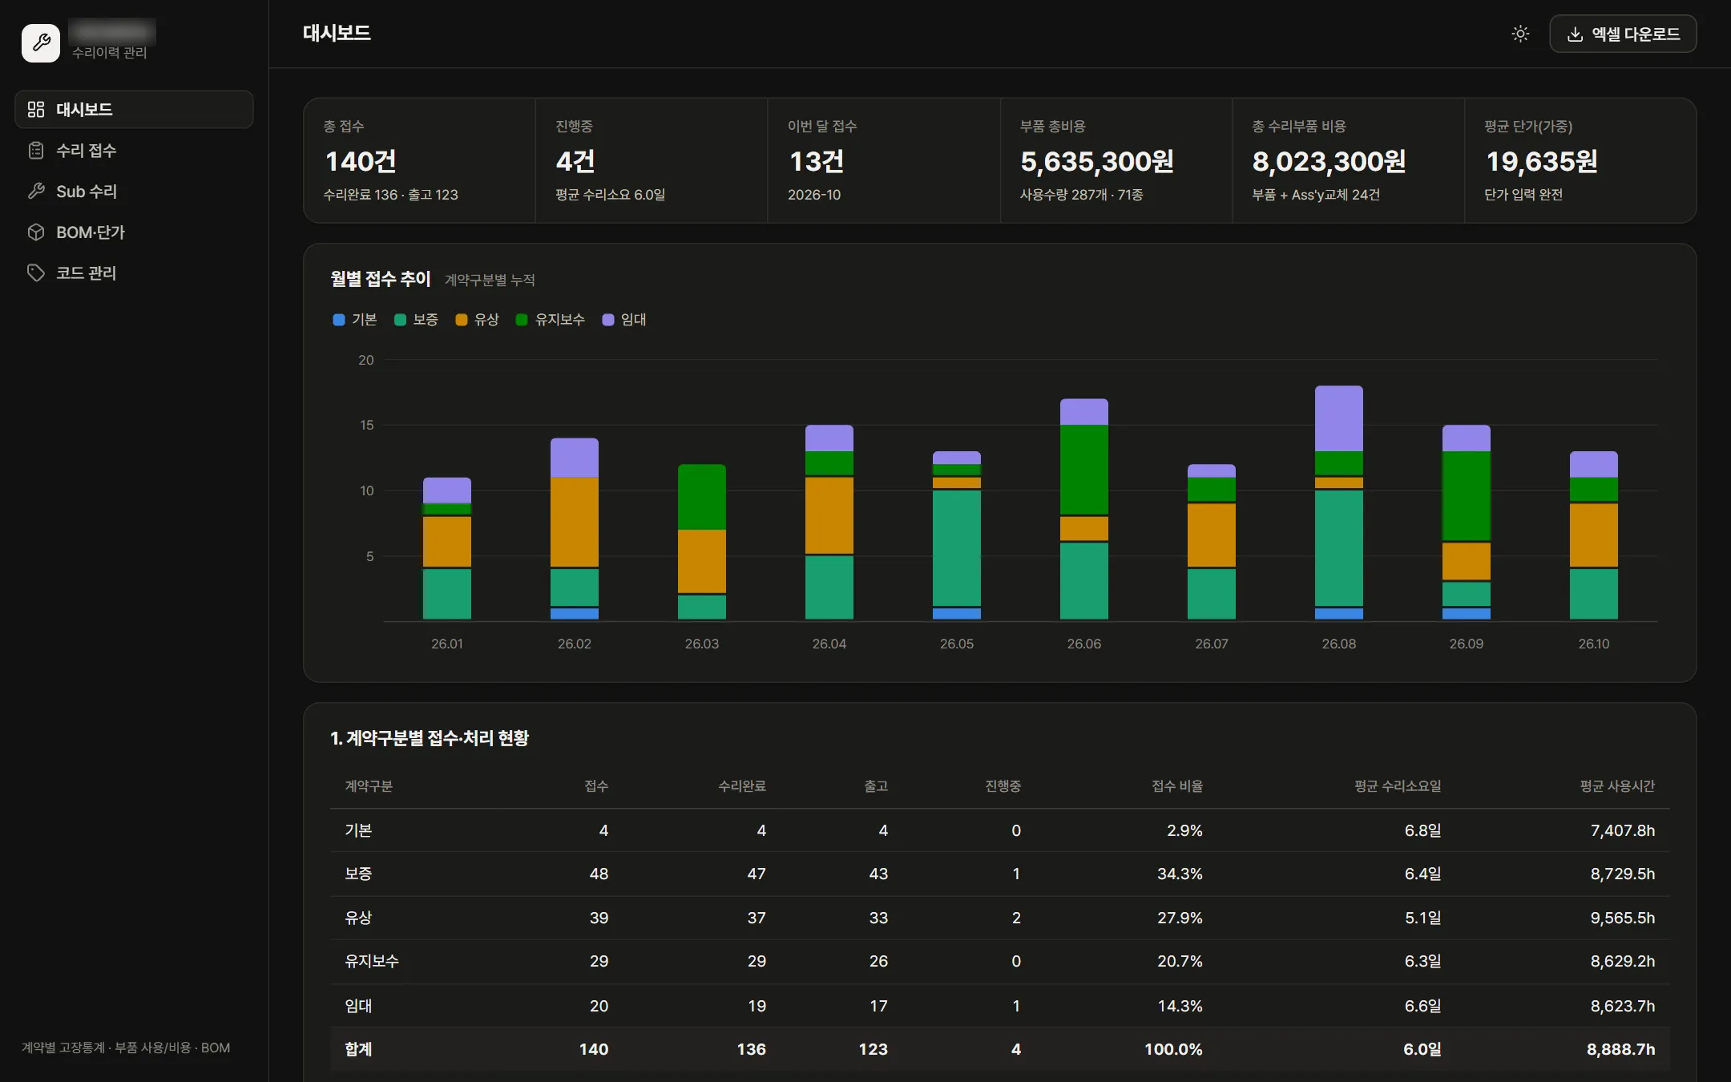Toggle the 임대 legend series

click(624, 320)
